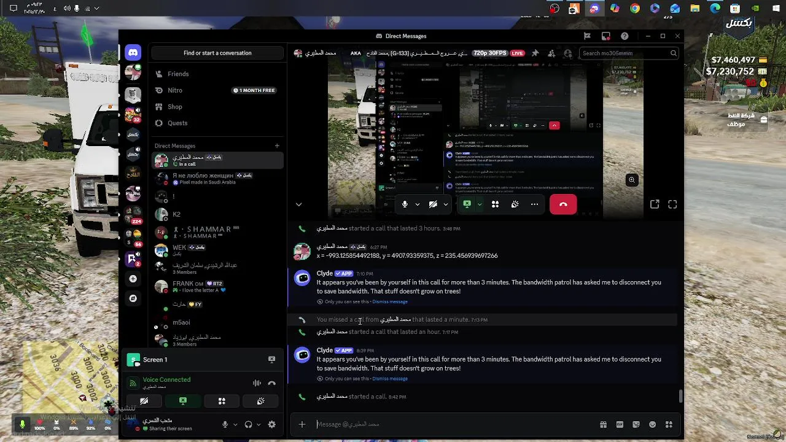This screenshot has height=442, width=786.
Task: Show user profile icon in header
Action: click(567, 53)
